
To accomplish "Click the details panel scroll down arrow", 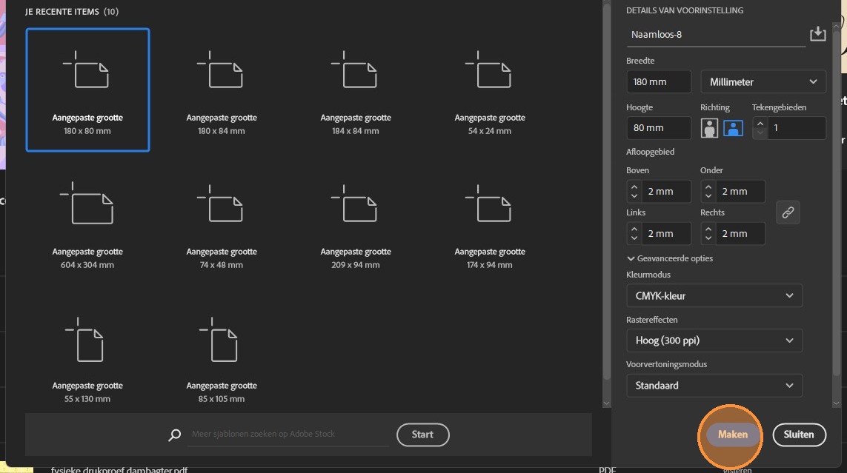I will click(836, 403).
